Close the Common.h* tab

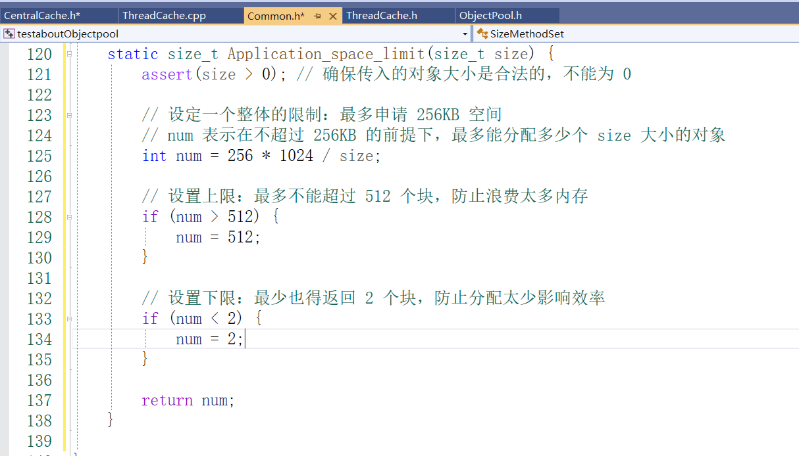(x=332, y=16)
